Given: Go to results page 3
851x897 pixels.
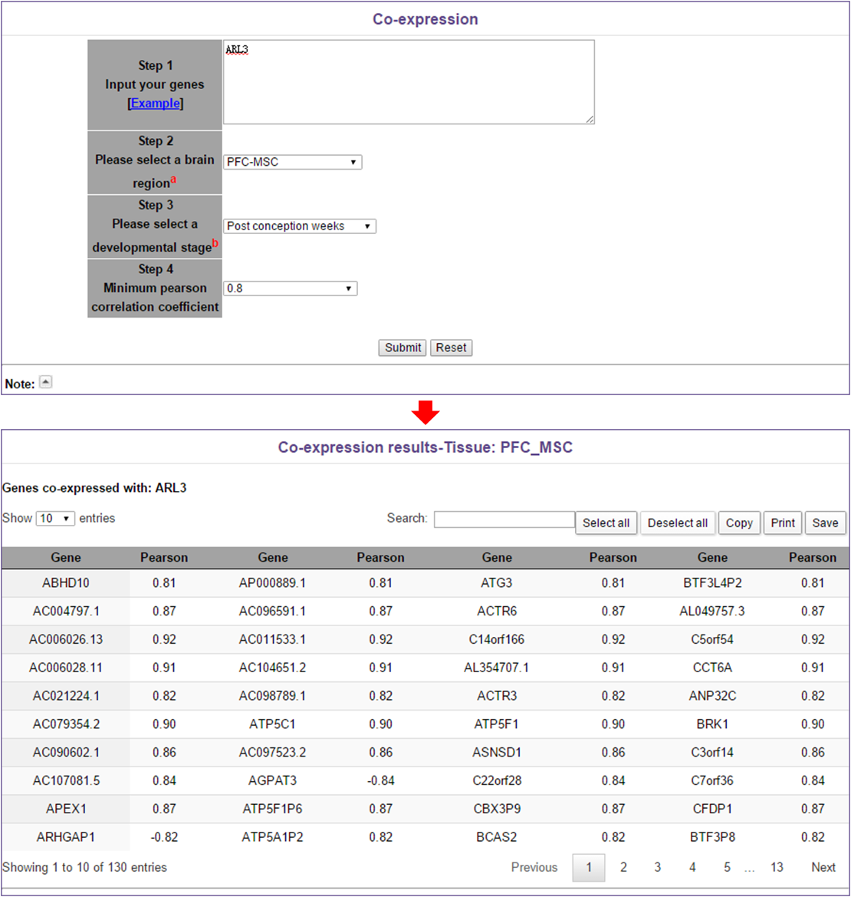Looking at the screenshot, I should click(x=658, y=867).
